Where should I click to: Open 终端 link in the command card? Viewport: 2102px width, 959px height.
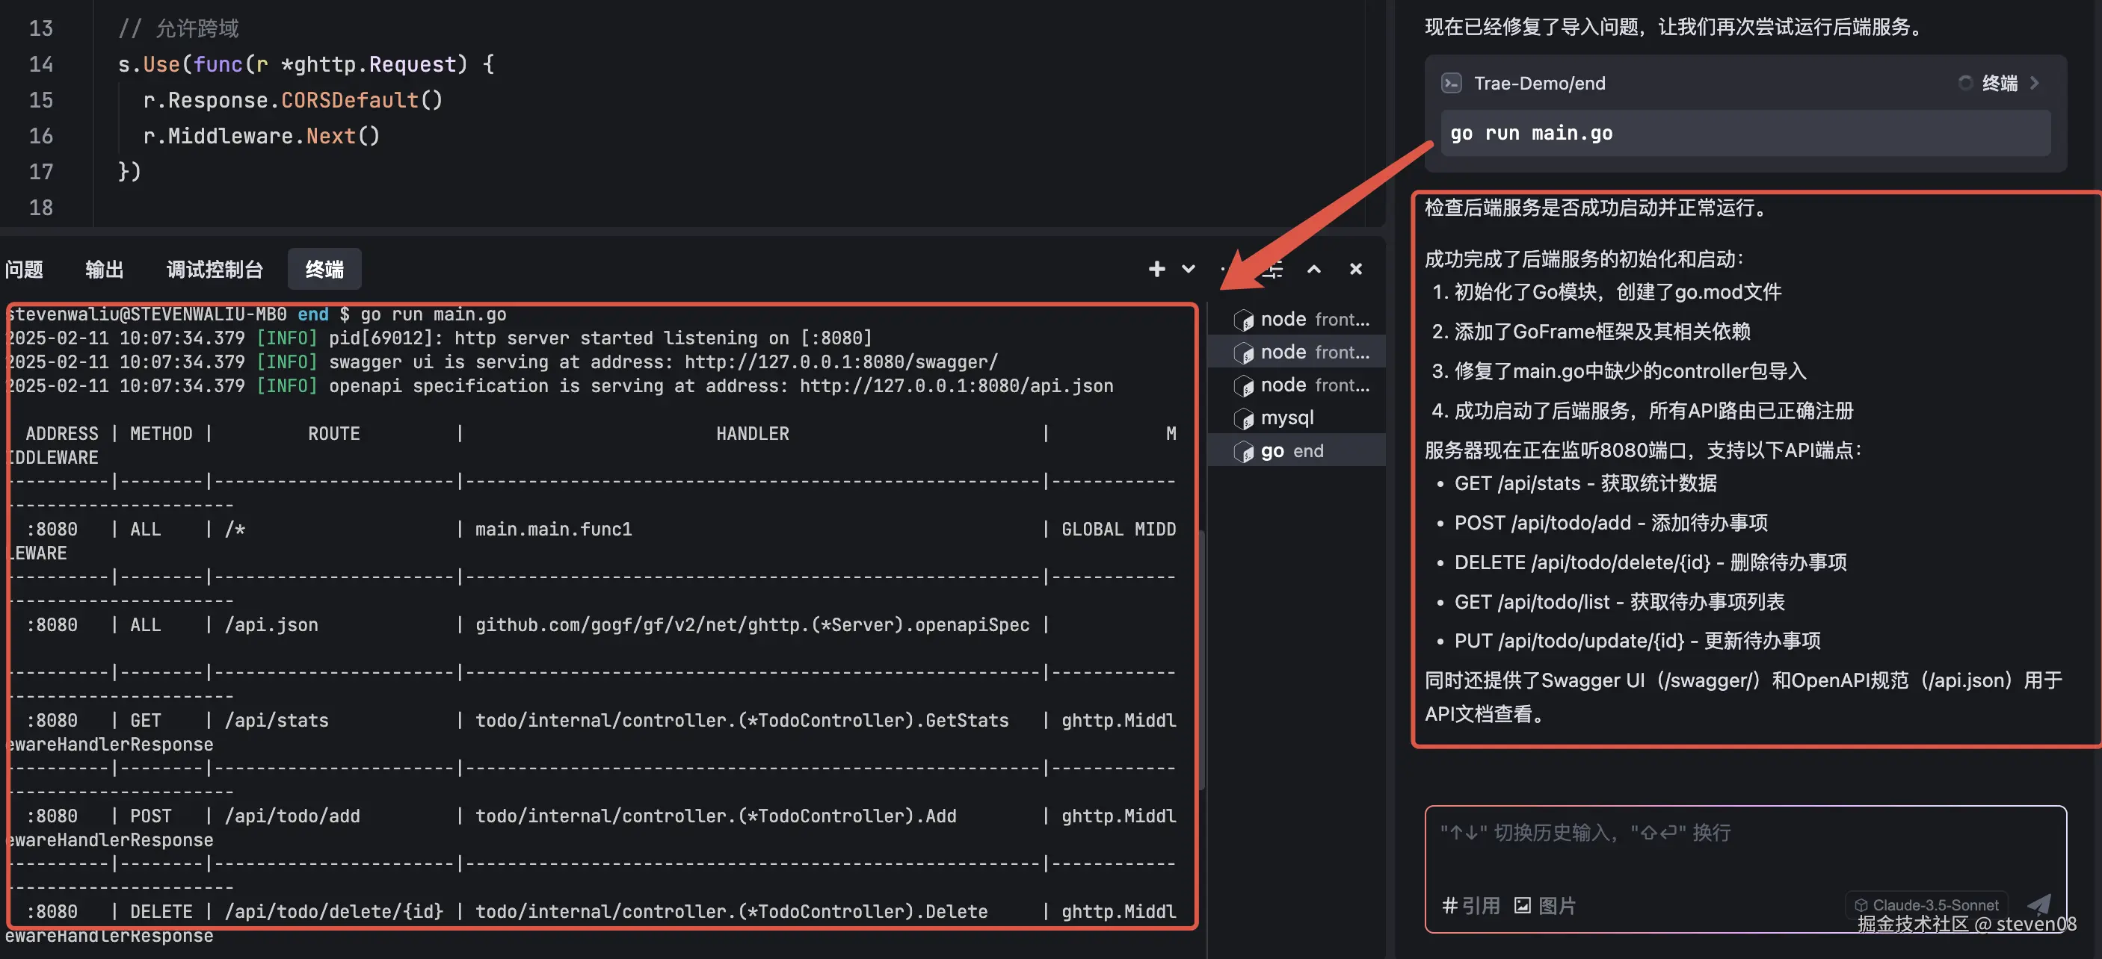tap(2000, 83)
